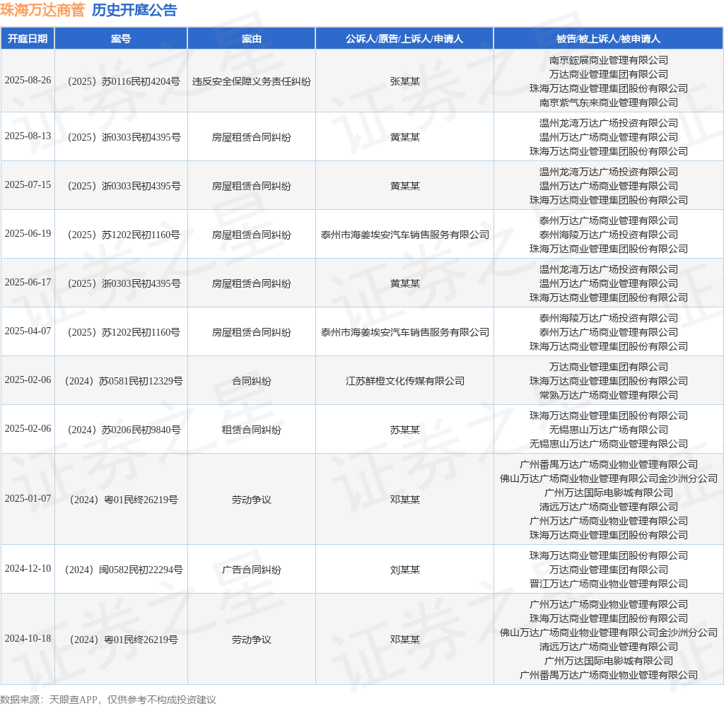Click the 广告合同纠纷 cause cell
This screenshot has width=724, height=706.
pyautogui.click(x=252, y=570)
